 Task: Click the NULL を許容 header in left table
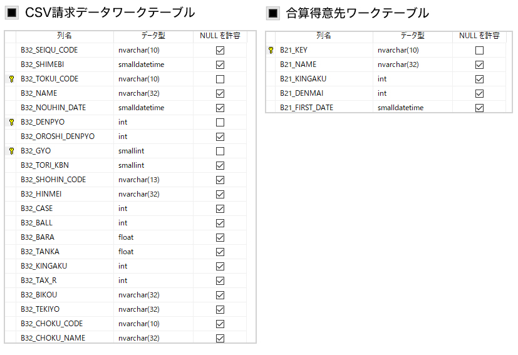point(220,36)
